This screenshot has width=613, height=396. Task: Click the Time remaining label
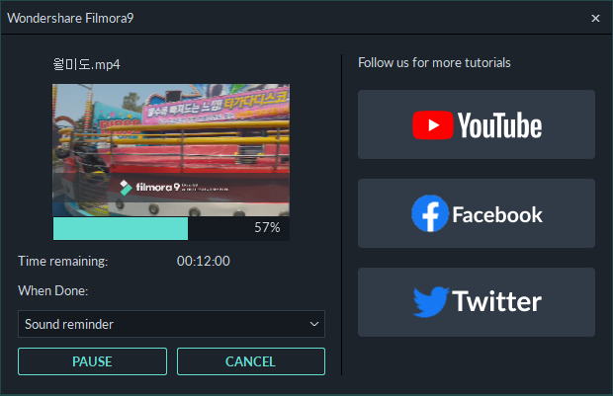[x=63, y=261]
